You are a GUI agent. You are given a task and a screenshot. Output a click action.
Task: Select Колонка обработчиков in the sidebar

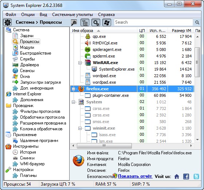coord(41,129)
